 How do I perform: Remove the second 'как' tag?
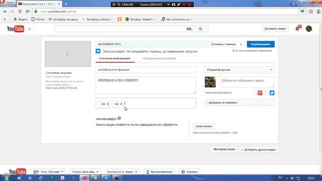pos(121,104)
